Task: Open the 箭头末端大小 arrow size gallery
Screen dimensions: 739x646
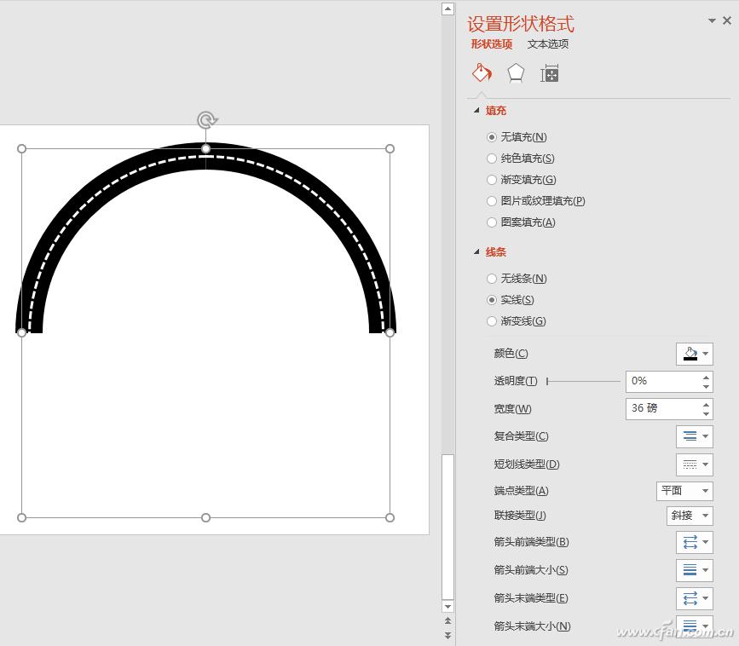Action: click(x=695, y=626)
